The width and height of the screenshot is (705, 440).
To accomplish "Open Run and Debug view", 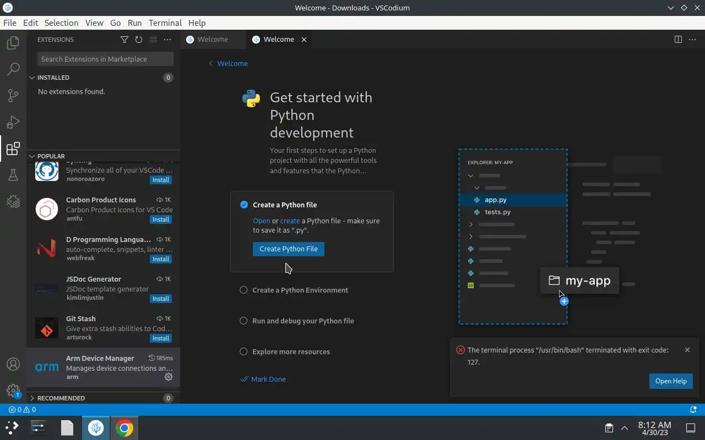I will 13,122.
